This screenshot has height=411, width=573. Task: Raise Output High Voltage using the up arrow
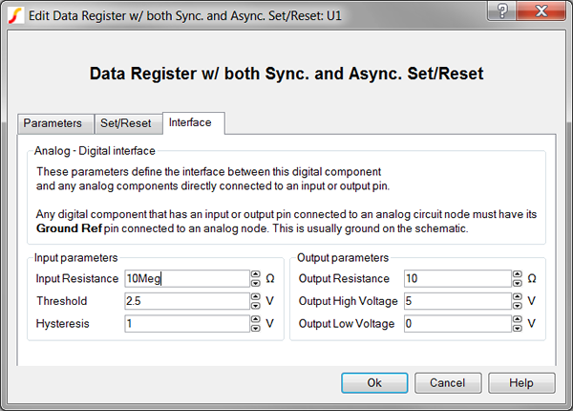(x=518, y=297)
